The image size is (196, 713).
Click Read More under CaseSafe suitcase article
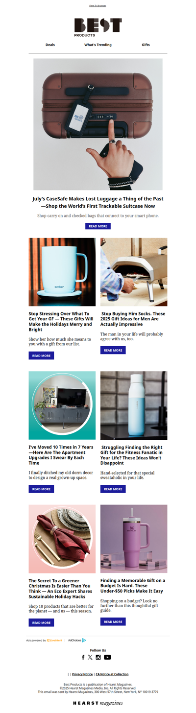(98, 226)
